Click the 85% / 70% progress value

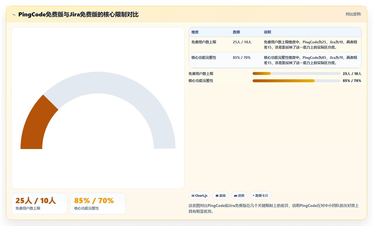(352, 81)
